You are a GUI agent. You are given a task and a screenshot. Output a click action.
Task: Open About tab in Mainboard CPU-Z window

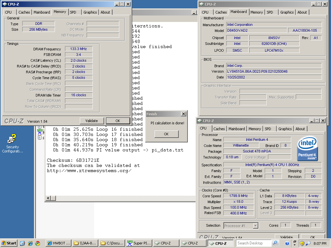tap(302, 12)
